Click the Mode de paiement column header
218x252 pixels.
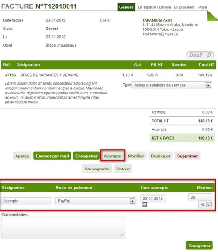point(74,188)
